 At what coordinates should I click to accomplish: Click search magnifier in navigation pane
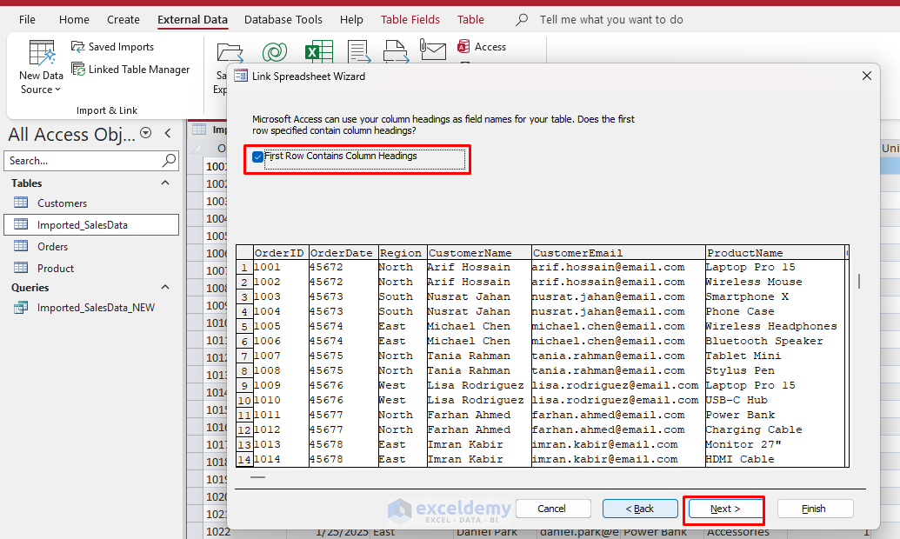(169, 161)
